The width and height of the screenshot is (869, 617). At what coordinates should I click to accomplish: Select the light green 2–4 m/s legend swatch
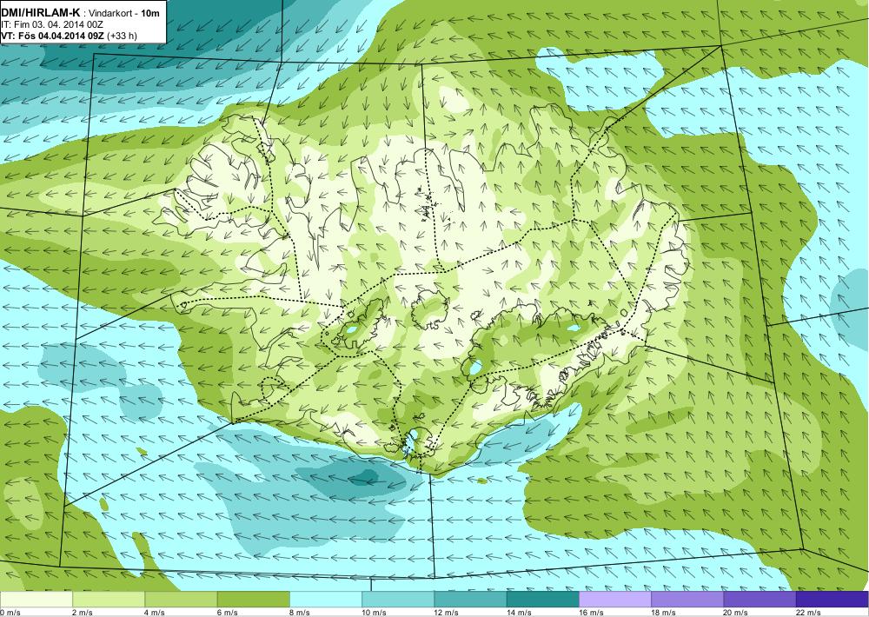pos(109,600)
